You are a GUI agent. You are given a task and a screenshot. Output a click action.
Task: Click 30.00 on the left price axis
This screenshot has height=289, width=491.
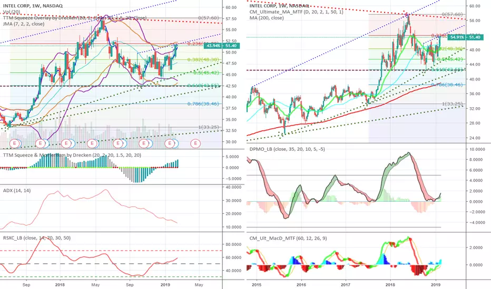tap(231, 142)
